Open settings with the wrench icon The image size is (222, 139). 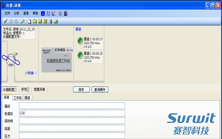click(x=23, y=21)
